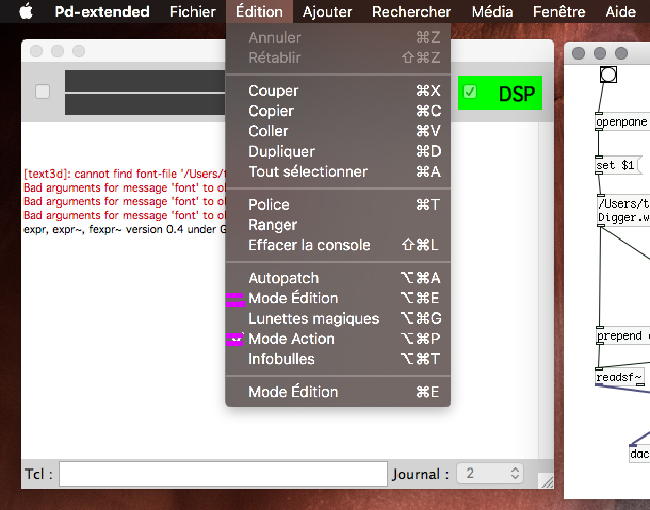The width and height of the screenshot is (650, 510).
Task: Click Lunettes magiques in the menu
Action: click(x=313, y=318)
